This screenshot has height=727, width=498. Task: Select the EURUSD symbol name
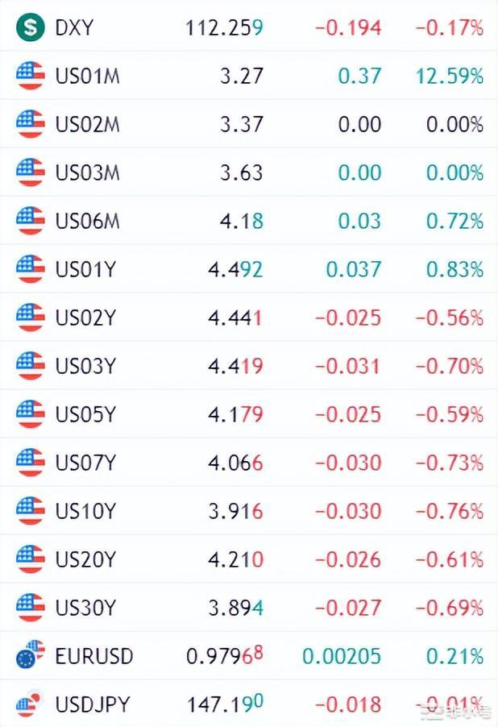click(94, 656)
